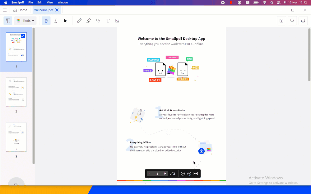311x194 pixels.
Task: Select the pencil drawing tool
Action: tap(79, 20)
